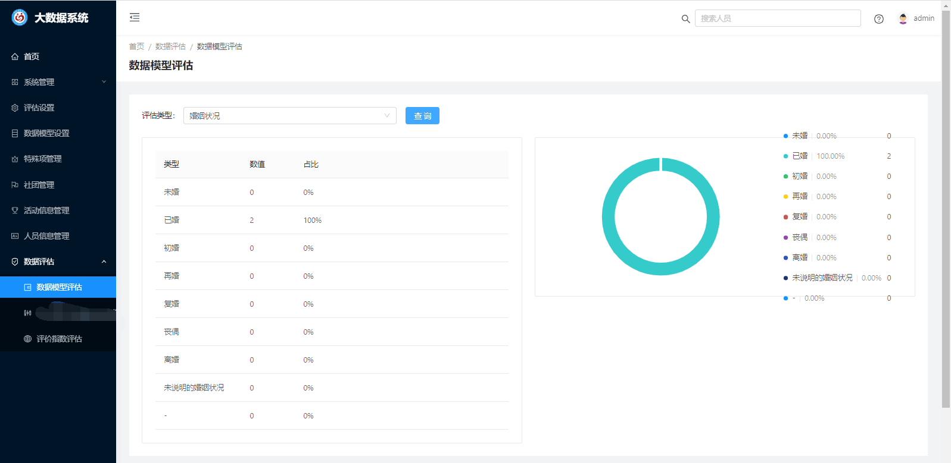The image size is (951, 463).
Task: Click the 大数据系统 logo icon
Action: [x=20, y=18]
